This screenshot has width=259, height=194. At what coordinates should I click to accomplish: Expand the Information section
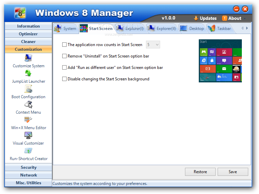pyautogui.click(x=28, y=26)
